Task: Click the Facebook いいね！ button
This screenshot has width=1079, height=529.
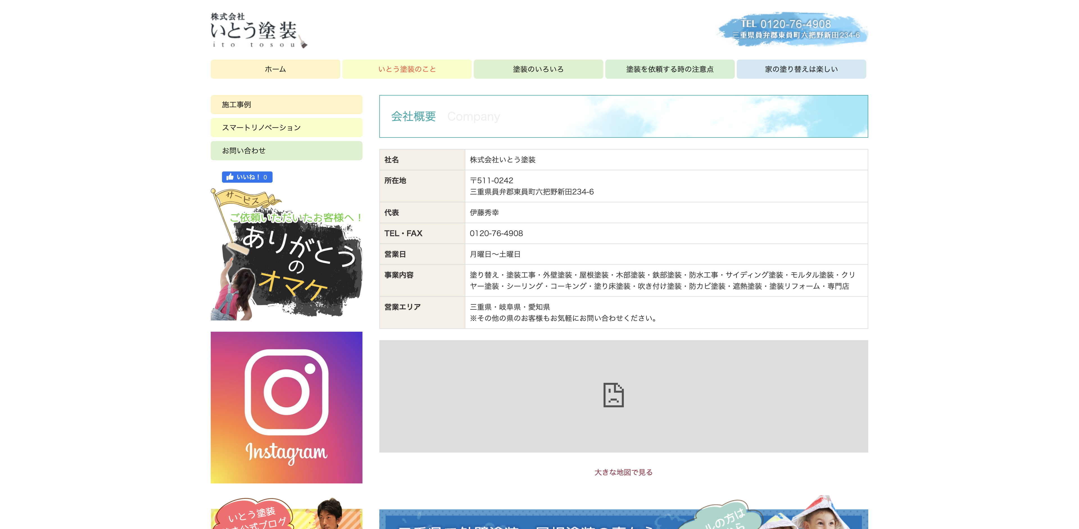Action: (x=247, y=177)
